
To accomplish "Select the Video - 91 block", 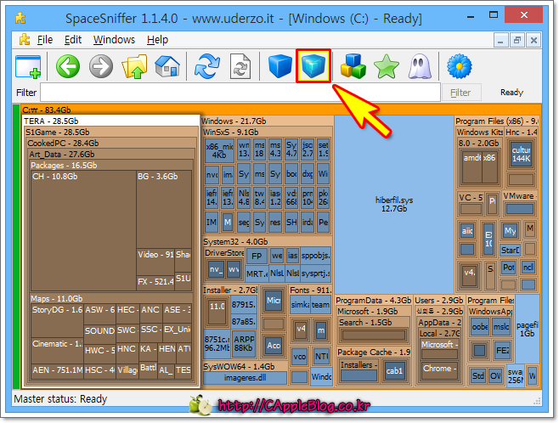I will [x=155, y=262].
